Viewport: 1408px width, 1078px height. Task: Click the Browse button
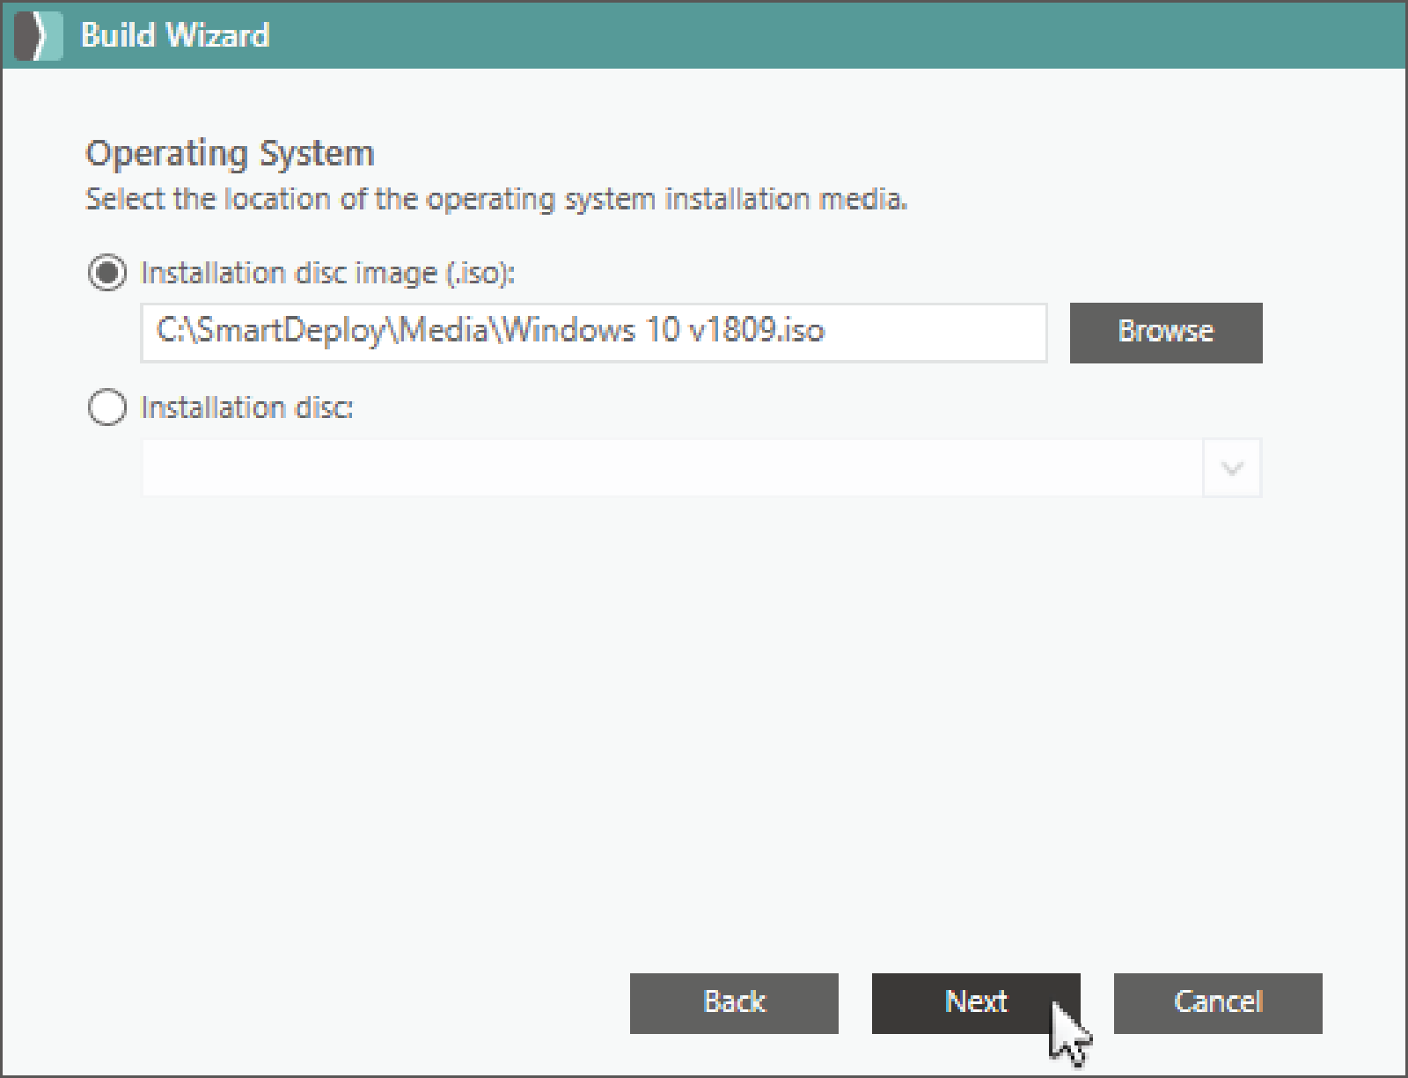pos(1166,332)
